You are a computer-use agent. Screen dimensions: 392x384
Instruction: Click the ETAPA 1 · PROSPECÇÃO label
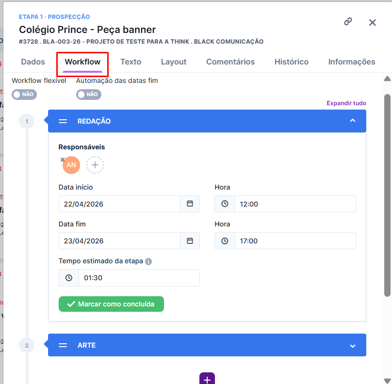click(54, 17)
